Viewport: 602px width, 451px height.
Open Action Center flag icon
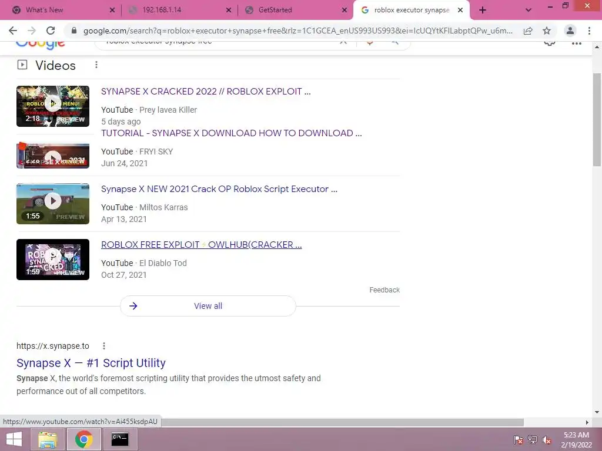(519, 439)
